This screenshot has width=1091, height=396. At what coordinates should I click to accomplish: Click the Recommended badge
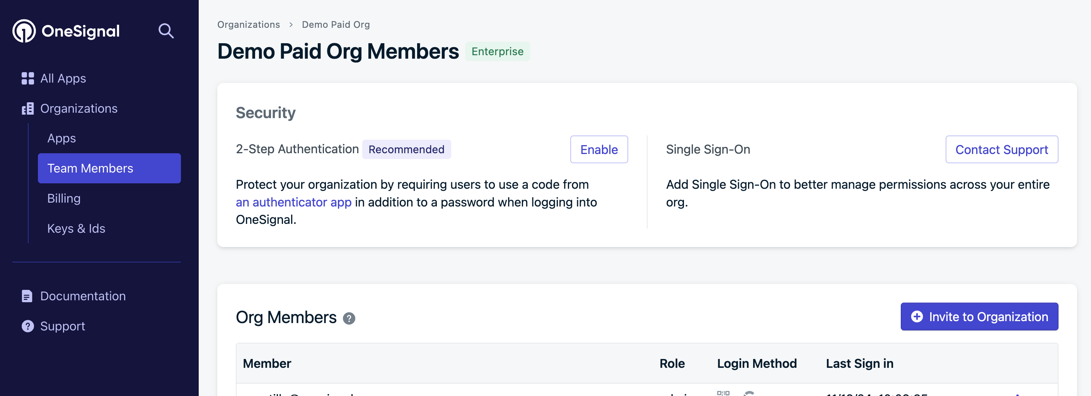(x=407, y=149)
